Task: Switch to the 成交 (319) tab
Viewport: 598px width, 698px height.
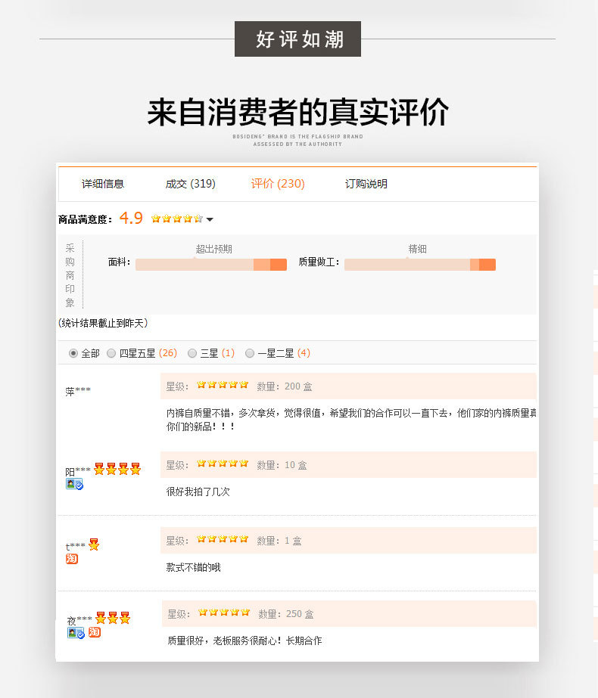Action: coord(190,184)
